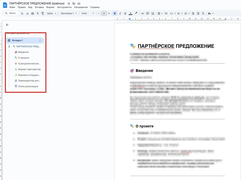Viewport: 241px width, 180px height.
Task: Open the Pv input tools dropdown
Action: click(x=211, y=14)
